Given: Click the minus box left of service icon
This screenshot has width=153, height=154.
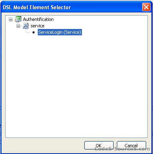Looking at the screenshot, I should click(x=18, y=26).
